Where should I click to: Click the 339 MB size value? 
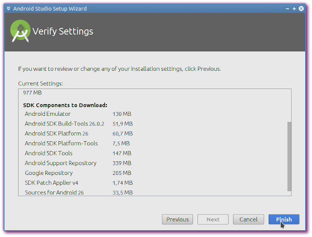click(122, 163)
